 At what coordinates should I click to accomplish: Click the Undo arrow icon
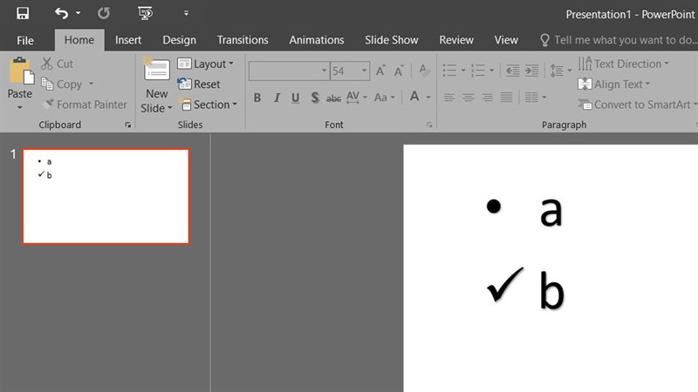pyautogui.click(x=61, y=13)
